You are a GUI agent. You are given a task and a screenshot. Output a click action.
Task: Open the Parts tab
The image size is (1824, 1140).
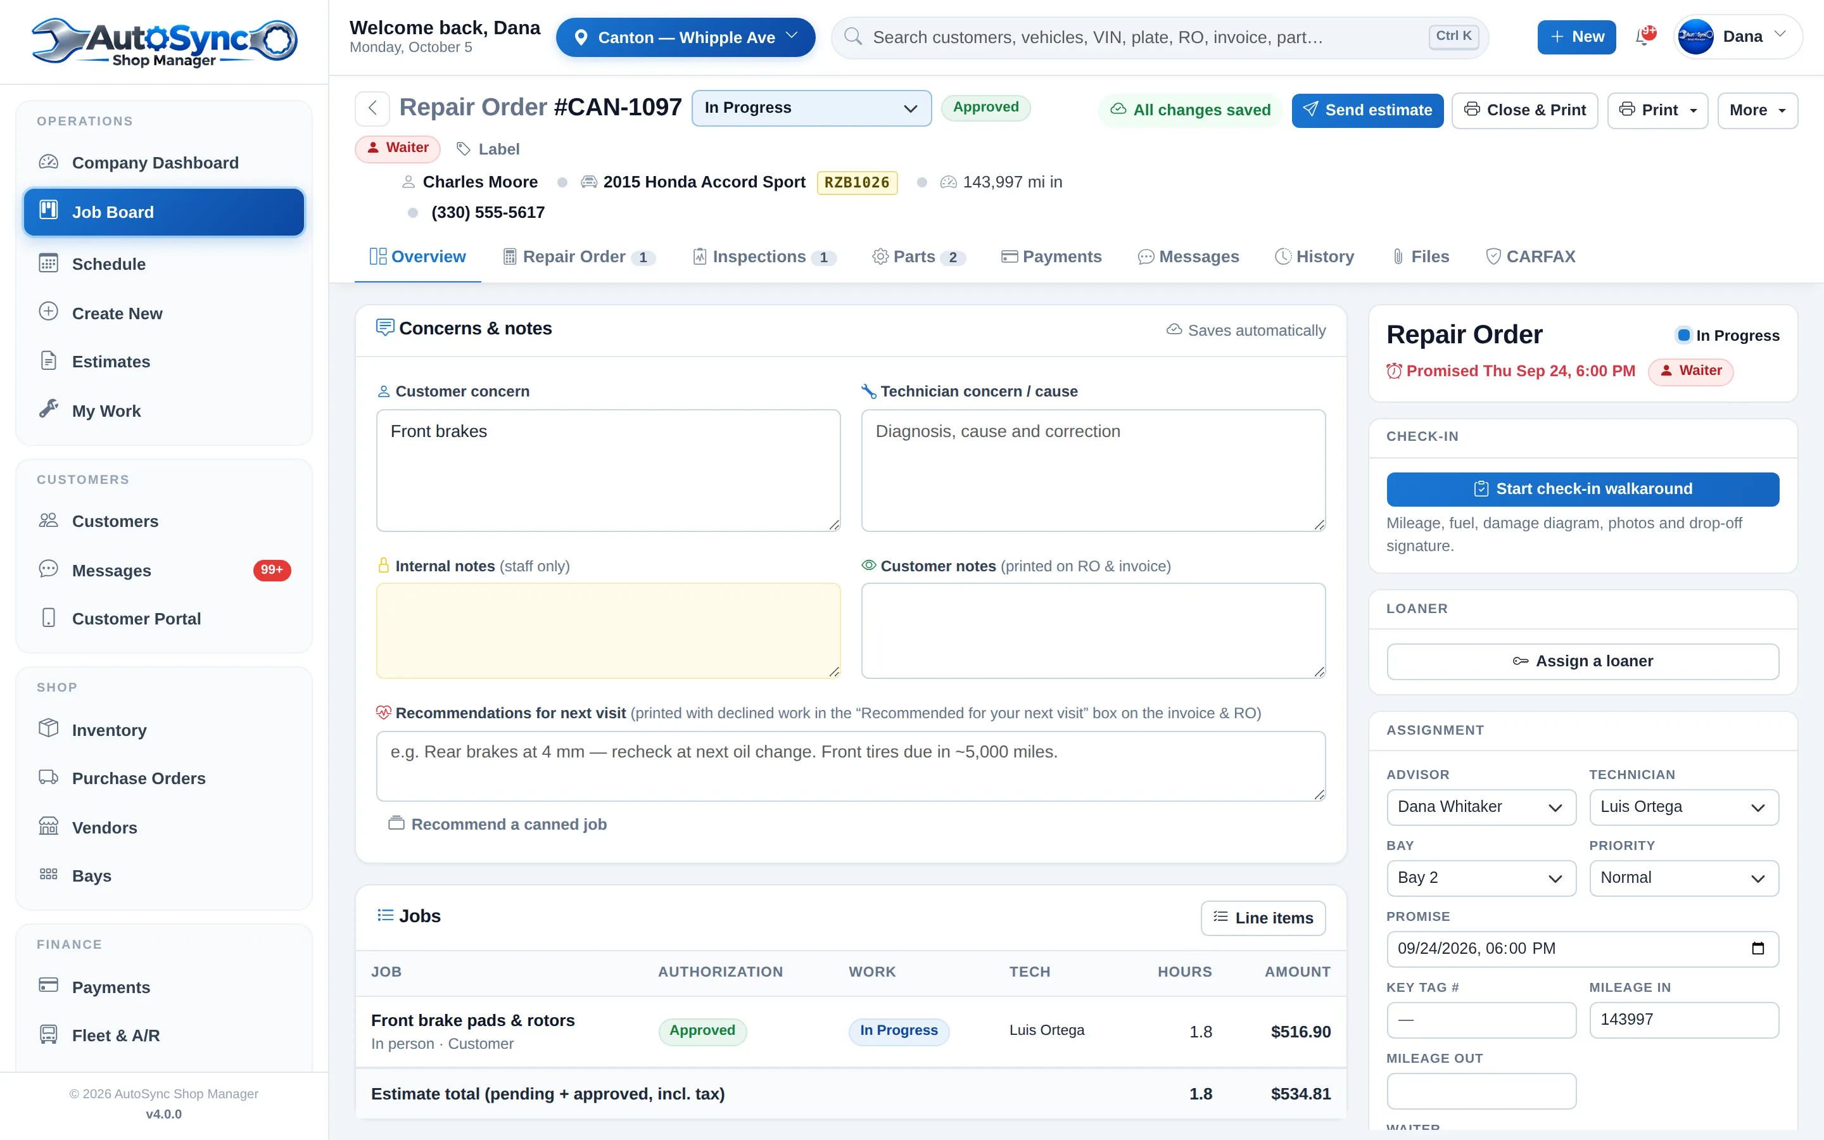(x=919, y=257)
